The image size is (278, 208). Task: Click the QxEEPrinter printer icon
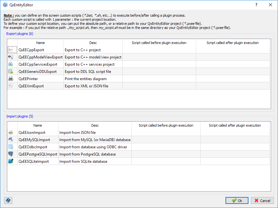pyautogui.click(x=11, y=79)
